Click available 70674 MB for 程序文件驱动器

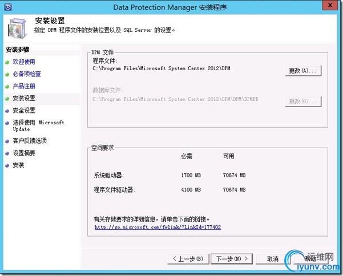235,190
